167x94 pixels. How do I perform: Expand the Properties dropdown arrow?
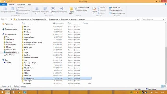pyautogui.click(x=94, y=13)
